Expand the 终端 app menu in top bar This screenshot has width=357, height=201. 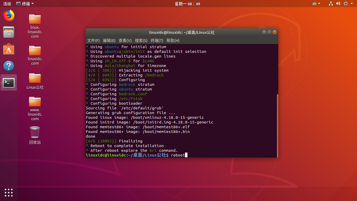[x=25, y=4]
